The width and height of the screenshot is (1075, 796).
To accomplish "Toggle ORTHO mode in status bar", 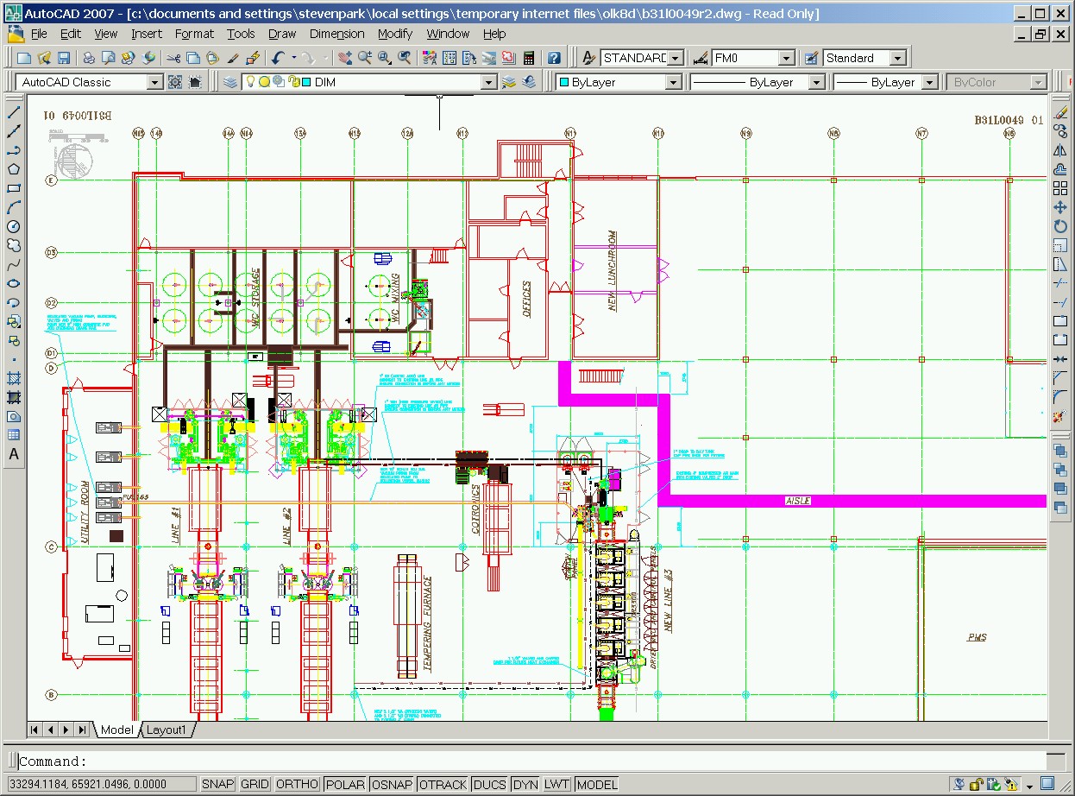I will coord(297,784).
